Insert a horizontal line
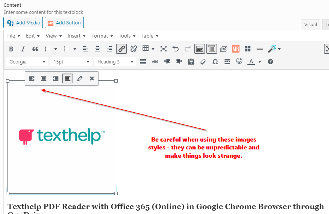The height and width of the screenshot is (214, 329). point(260,49)
